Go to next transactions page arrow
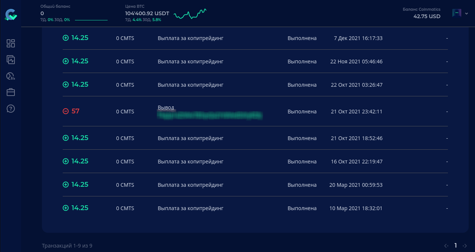 tap(465, 246)
